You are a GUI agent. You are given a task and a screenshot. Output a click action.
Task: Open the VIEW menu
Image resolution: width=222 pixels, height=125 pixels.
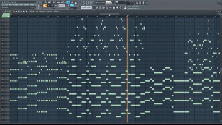tap(21, 5)
